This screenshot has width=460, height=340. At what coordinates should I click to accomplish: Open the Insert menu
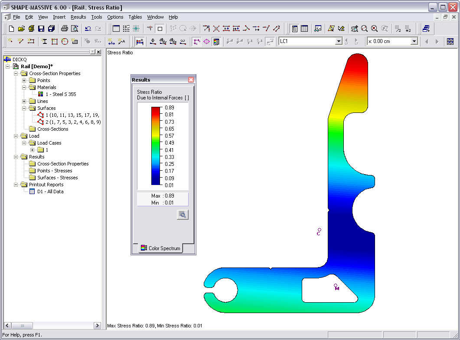(x=59, y=17)
